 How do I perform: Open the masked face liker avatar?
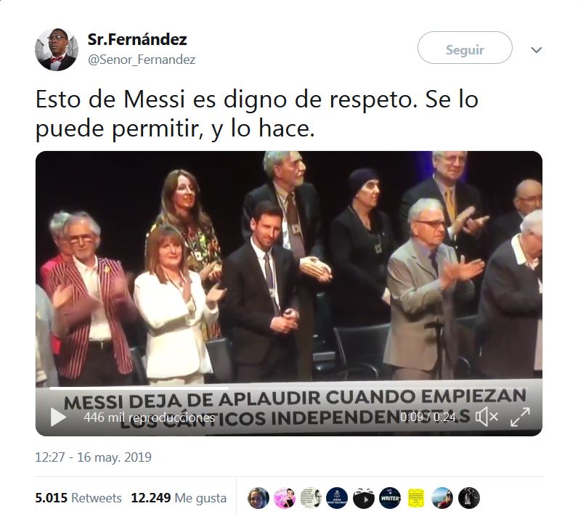tap(364, 498)
